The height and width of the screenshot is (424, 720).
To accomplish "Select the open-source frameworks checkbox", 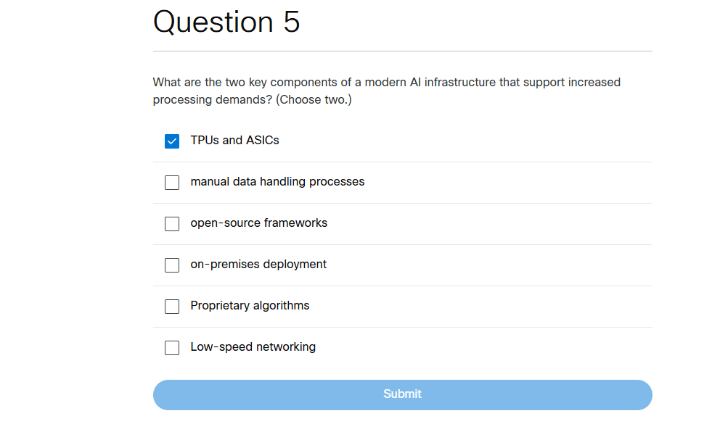I will pyautogui.click(x=171, y=223).
